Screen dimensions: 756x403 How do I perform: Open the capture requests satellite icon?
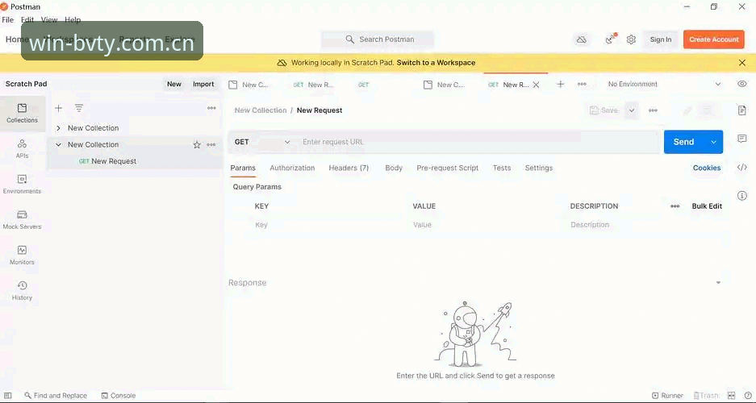611,39
